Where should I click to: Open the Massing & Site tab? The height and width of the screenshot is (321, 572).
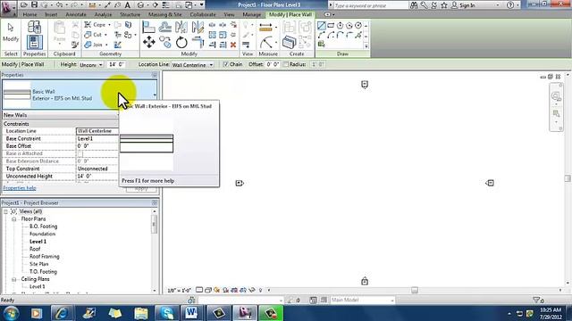pos(164,14)
